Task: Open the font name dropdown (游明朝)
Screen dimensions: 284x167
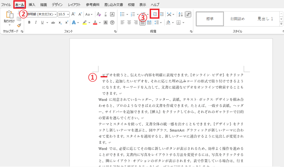Action: pos(55,14)
